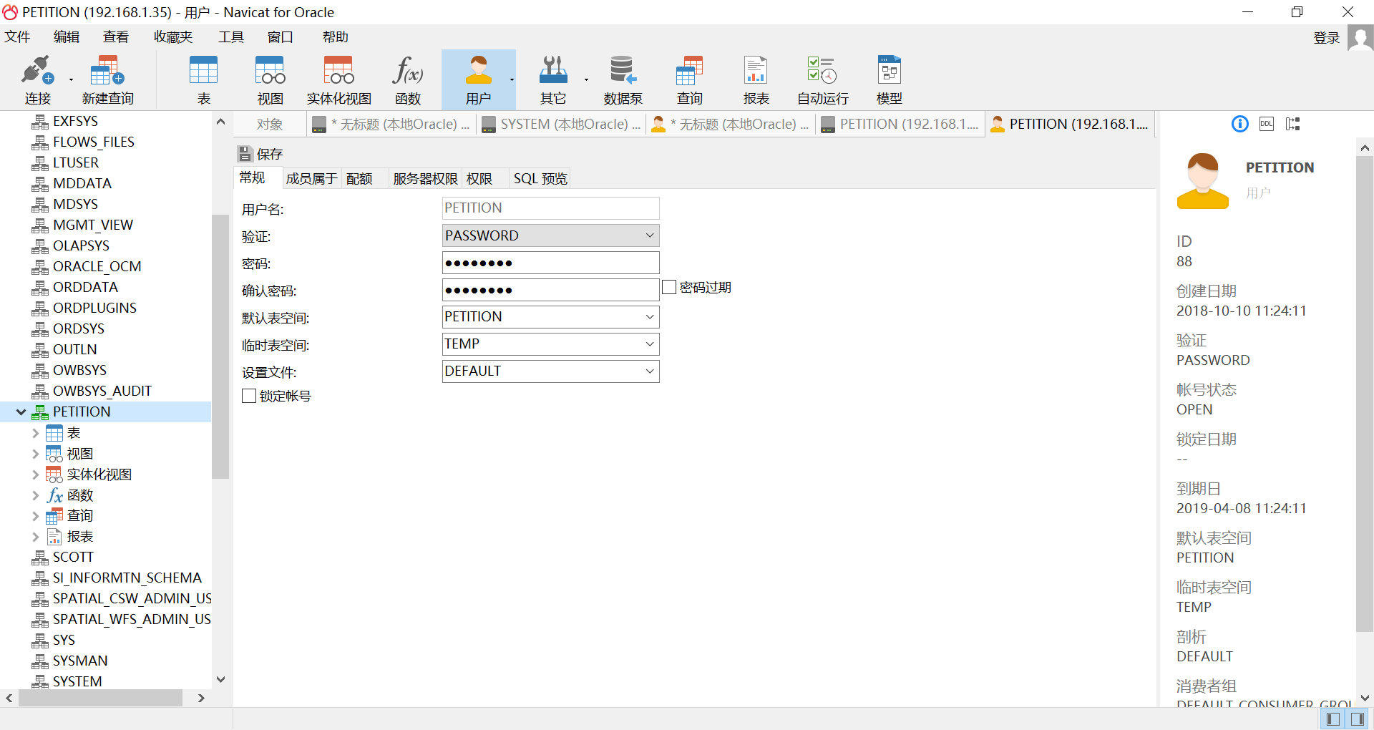
Task: Click the 用户名 PETITION field
Action: point(550,208)
